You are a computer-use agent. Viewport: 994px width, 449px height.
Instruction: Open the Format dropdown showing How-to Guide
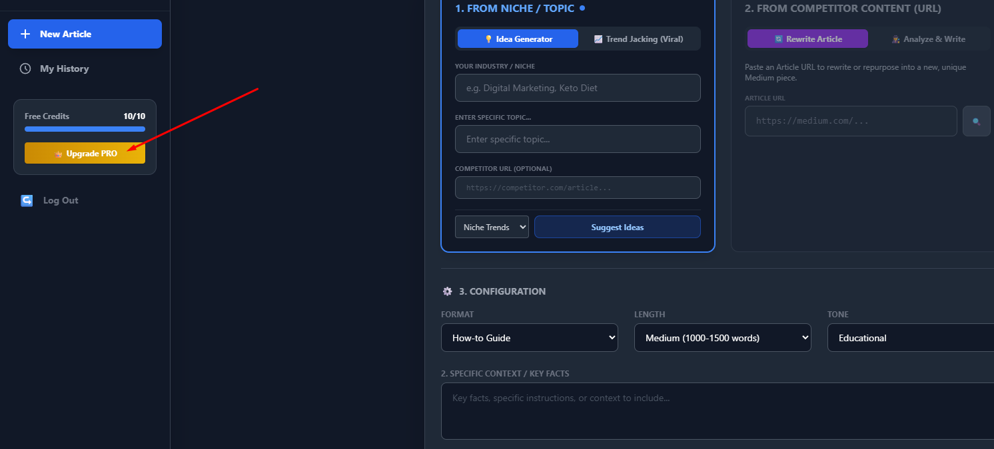[530, 338]
